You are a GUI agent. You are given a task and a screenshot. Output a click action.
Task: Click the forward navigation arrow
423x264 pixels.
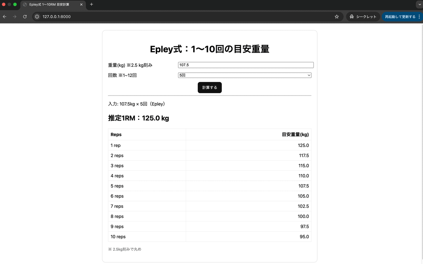[14, 17]
